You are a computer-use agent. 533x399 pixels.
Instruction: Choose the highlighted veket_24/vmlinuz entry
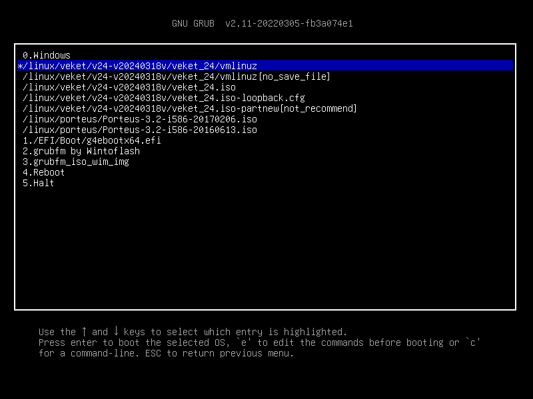(265, 65)
